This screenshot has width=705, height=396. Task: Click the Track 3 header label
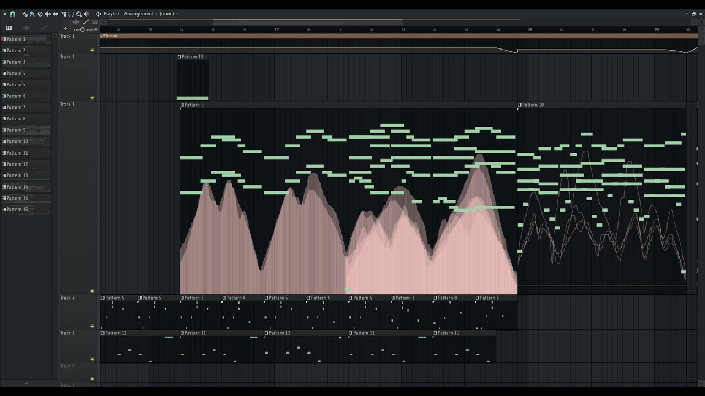pos(67,105)
